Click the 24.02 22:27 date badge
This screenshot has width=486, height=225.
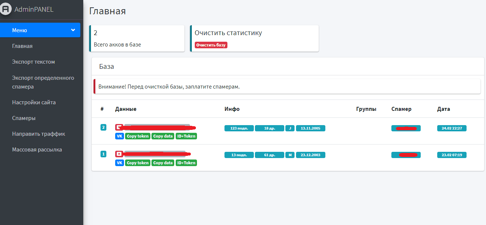(x=452, y=128)
